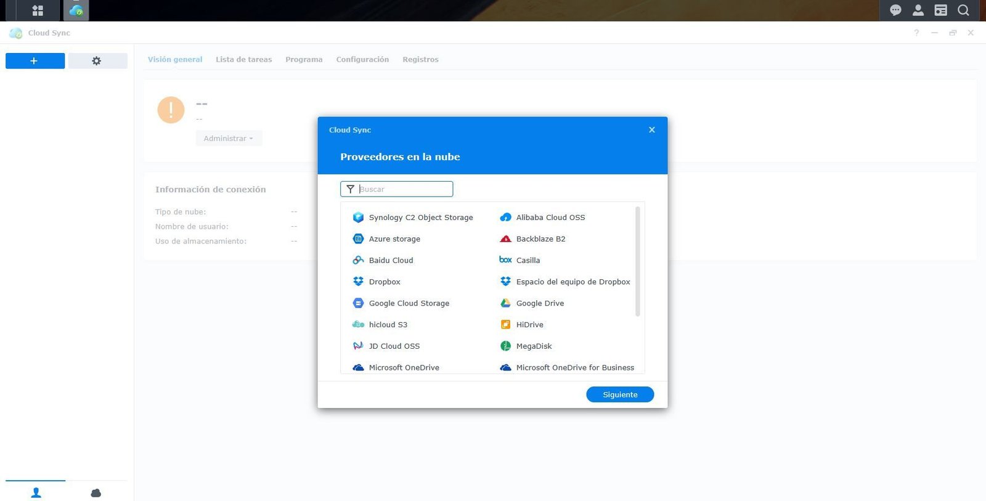Screen dimensions: 986x501
Task: Select the 'Synology C2 Object Storage' label
Action: (421, 218)
